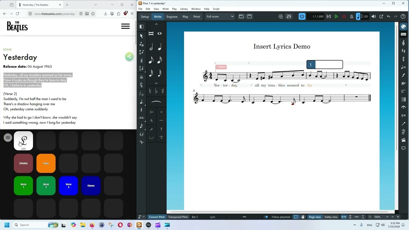409x230 pixels.
Task: Click the Sillabify button on Stream Deck
Action: coord(23,163)
